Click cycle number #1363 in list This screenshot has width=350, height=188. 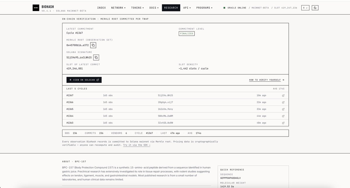(x=70, y=123)
